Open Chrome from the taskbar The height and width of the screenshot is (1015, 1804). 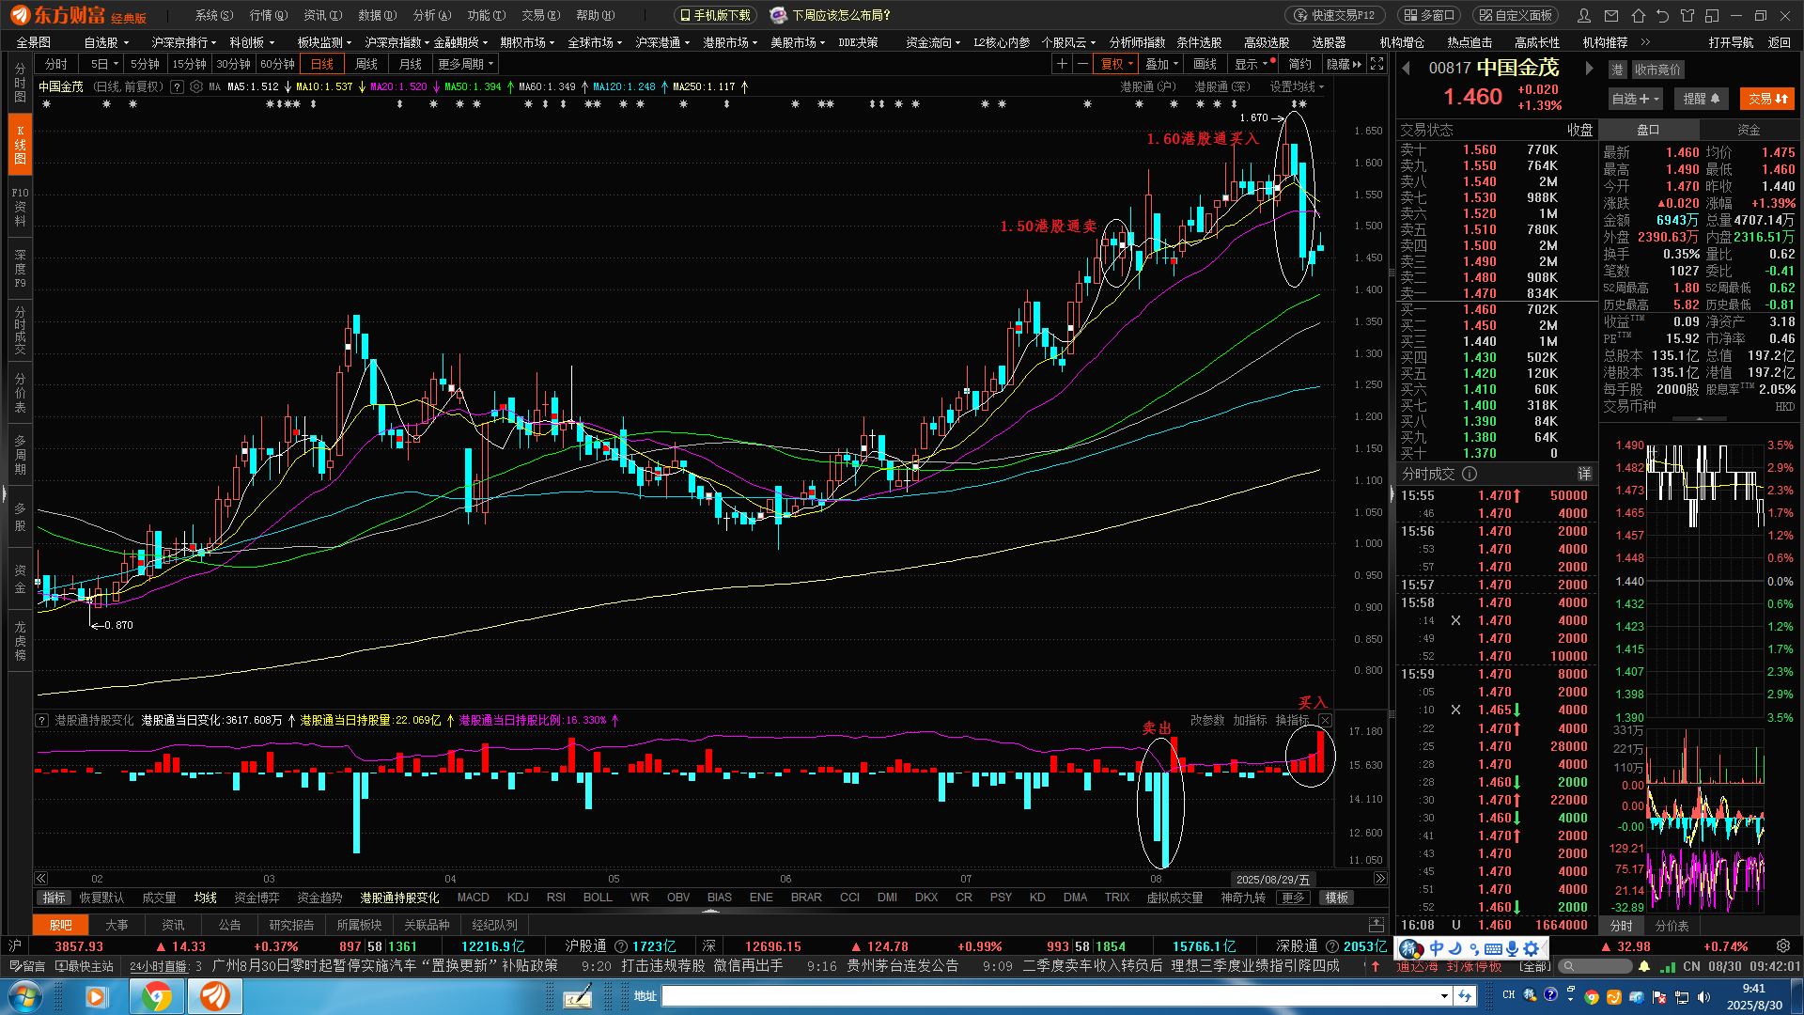tap(157, 996)
